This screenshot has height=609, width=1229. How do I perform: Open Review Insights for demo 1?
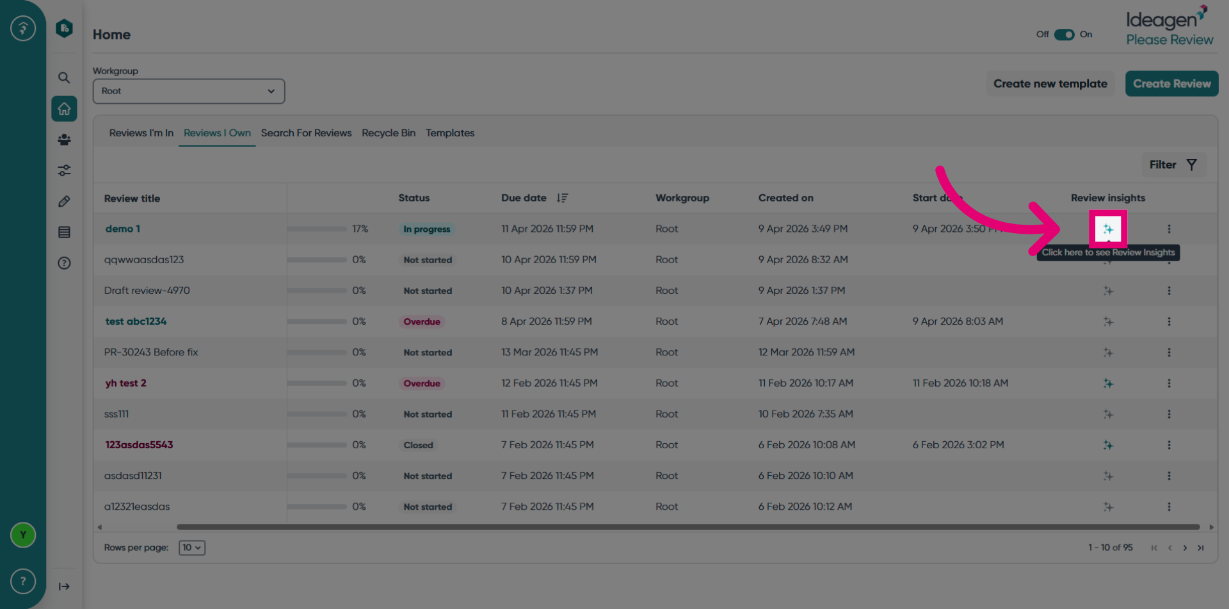tap(1108, 229)
